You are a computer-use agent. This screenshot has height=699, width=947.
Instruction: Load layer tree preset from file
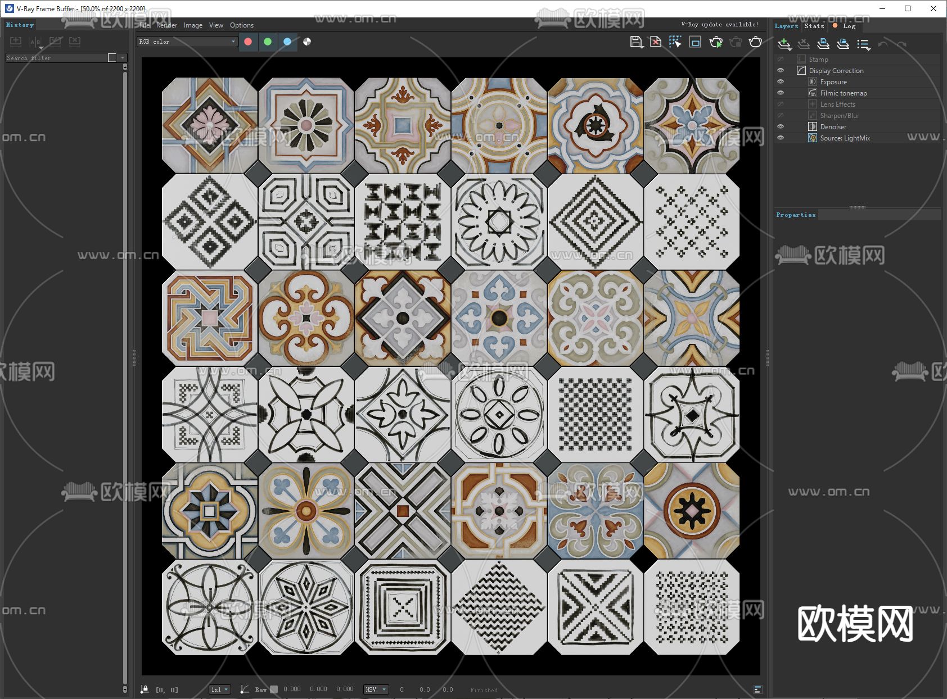pos(843,44)
